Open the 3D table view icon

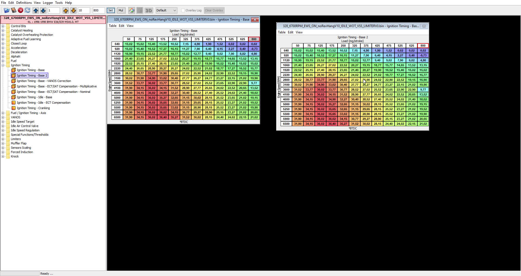[x=148, y=10]
